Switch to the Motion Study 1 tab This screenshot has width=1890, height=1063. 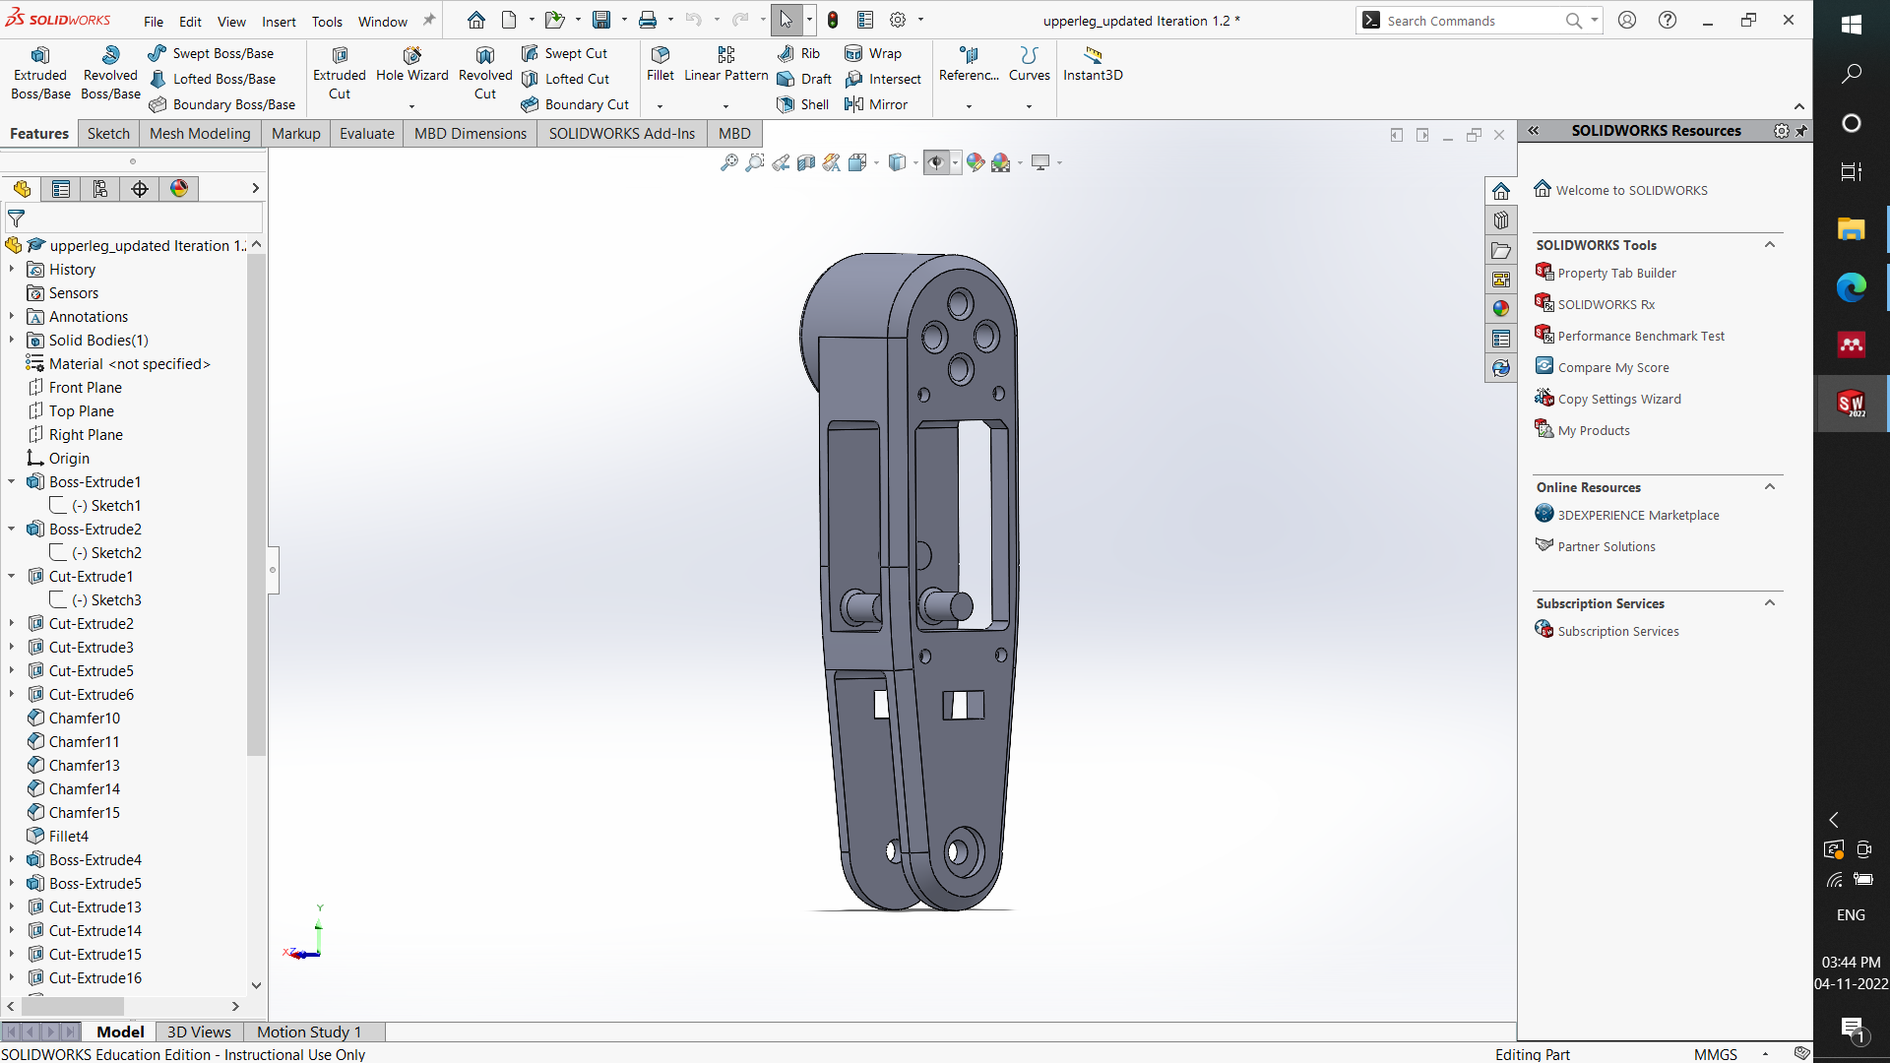(x=307, y=1032)
